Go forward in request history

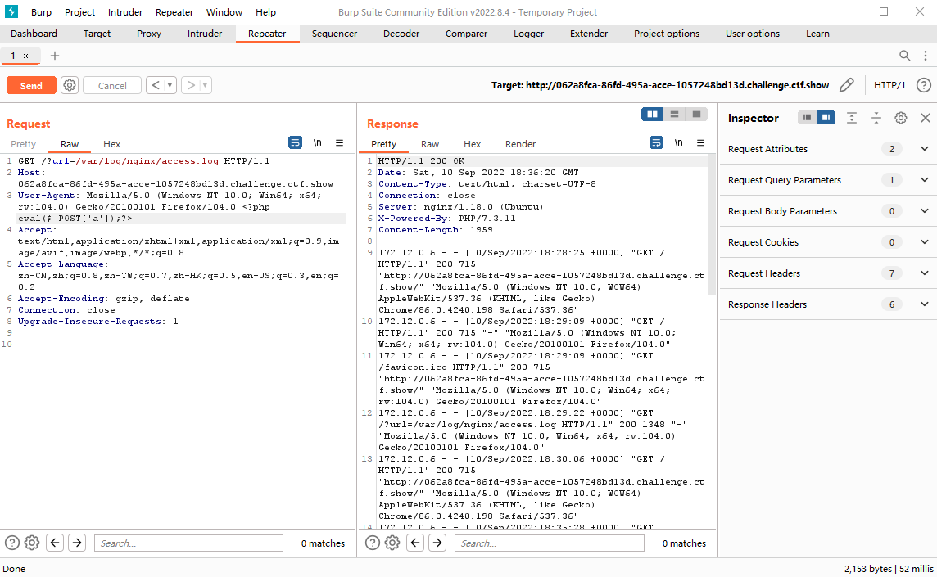191,85
